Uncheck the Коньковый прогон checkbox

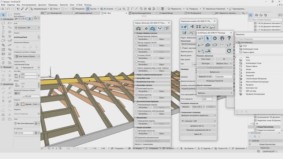pyautogui.click(x=137, y=88)
